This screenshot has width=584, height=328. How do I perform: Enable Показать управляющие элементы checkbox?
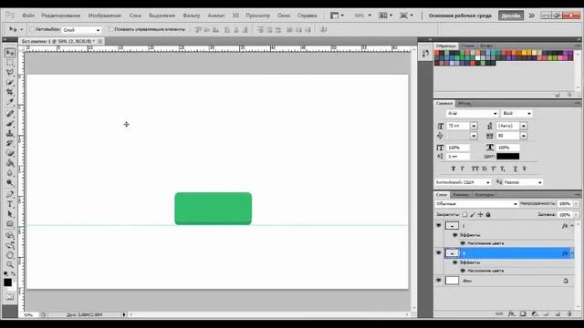(110, 29)
